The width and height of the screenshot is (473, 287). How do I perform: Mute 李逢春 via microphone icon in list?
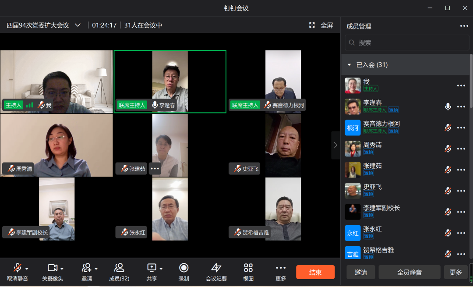coord(448,106)
